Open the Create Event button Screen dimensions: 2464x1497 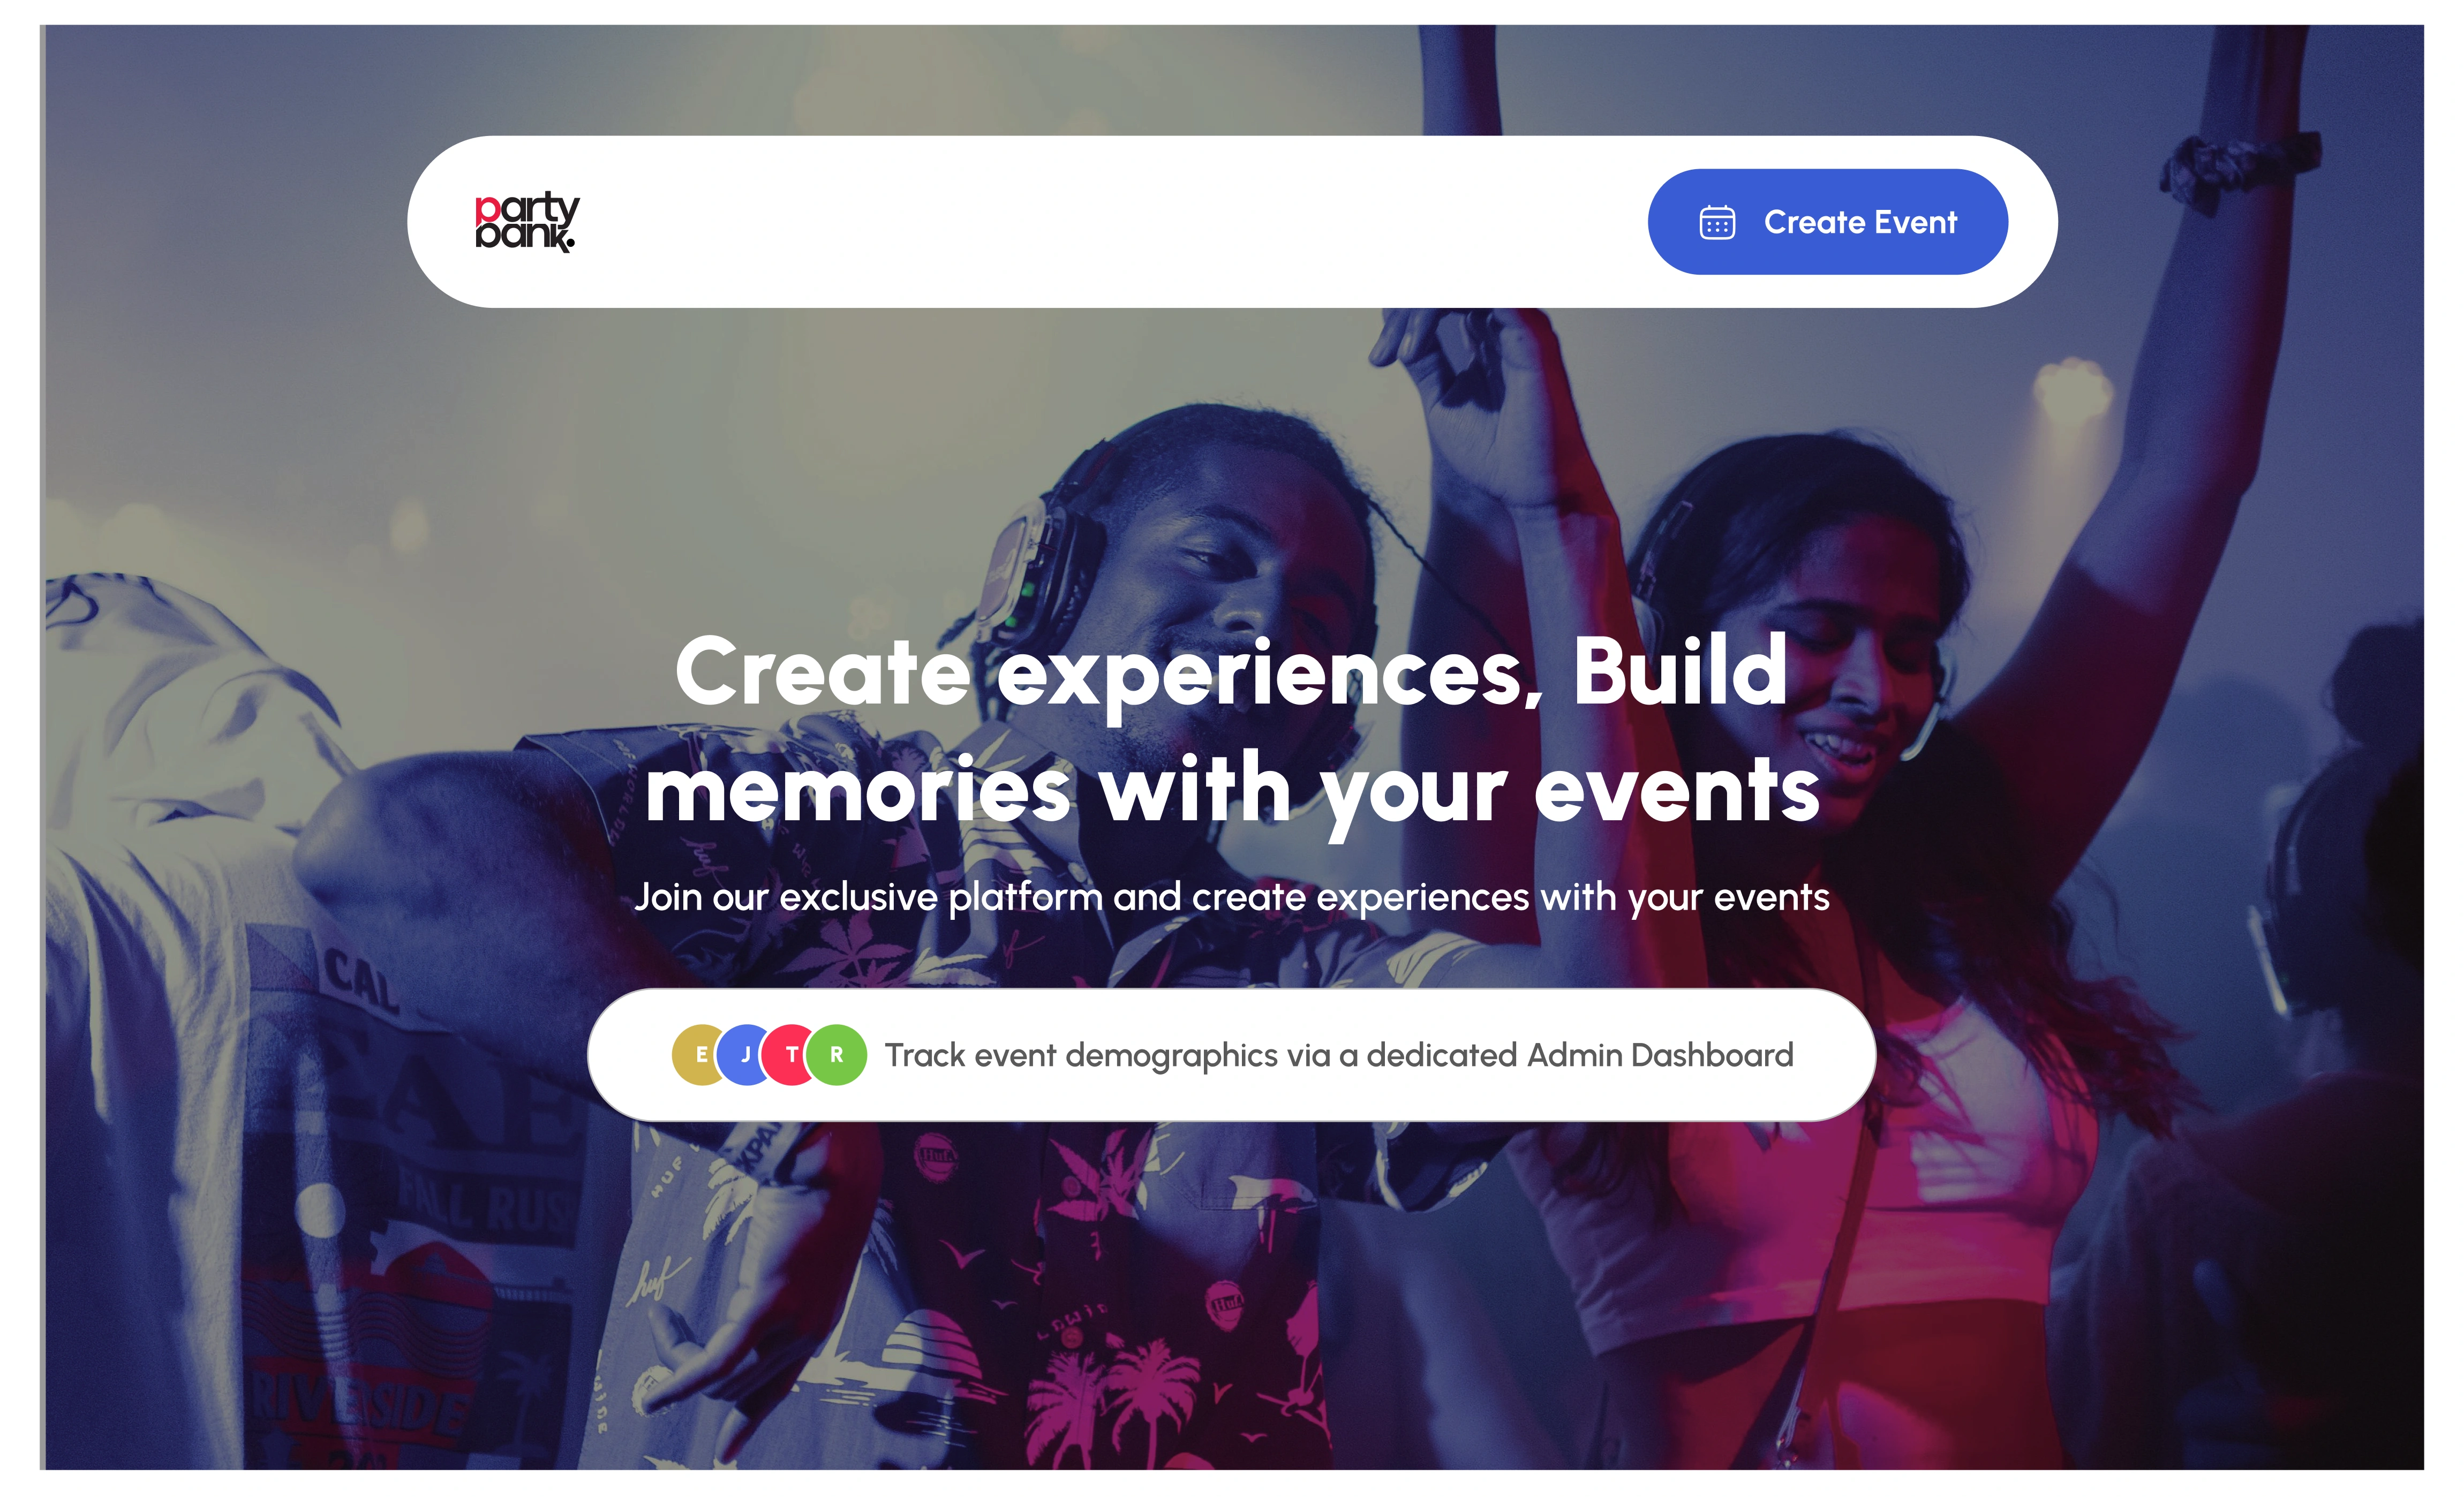tap(1827, 222)
